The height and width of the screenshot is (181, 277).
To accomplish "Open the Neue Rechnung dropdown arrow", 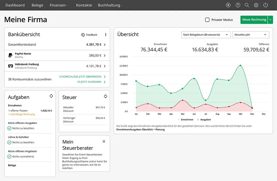I will click(270, 20).
